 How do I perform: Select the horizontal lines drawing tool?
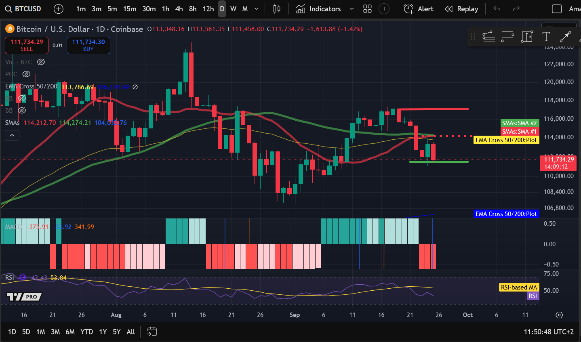click(x=507, y=37)
